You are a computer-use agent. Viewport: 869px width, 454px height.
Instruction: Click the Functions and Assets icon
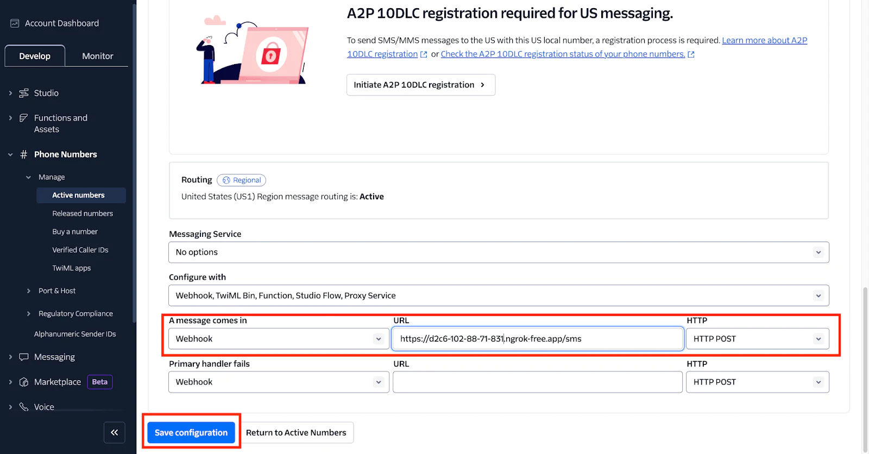(x=24, y=118)
